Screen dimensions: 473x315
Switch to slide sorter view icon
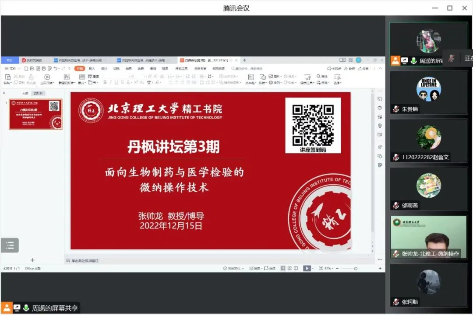[289, 268]
